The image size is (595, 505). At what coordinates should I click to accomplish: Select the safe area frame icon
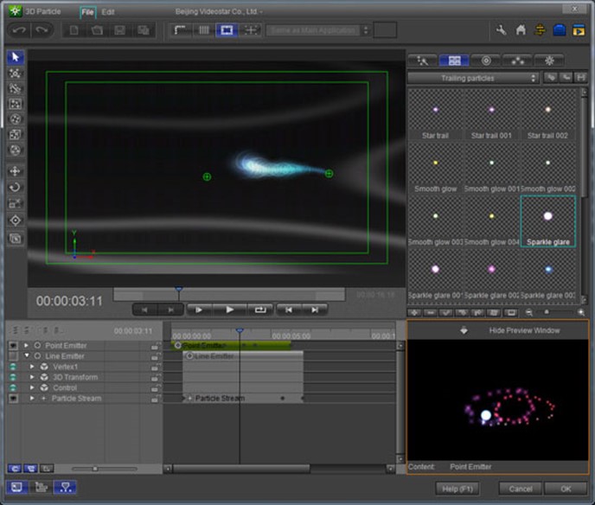pyautogui.click(x=227, y=30)
